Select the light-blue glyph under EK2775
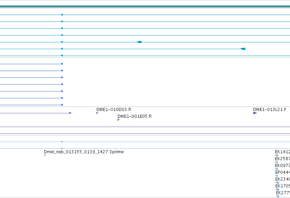Screen dimensions: 290x198 coord(278,197)
